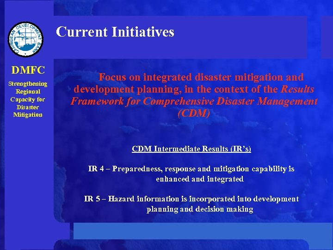Click the red 'Focus on integrated disaster mitigation' paragraph
The image size is (333, 250).
(x=194, y=95)
